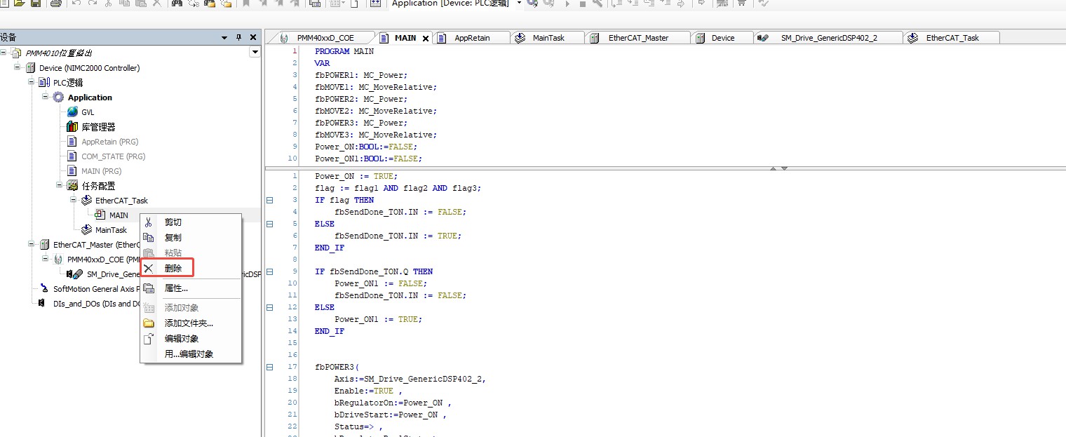Image resolution: width=1066 pixels, height=437 pixels.
Task: Select MainTask in the device tree
Action: 111,230
